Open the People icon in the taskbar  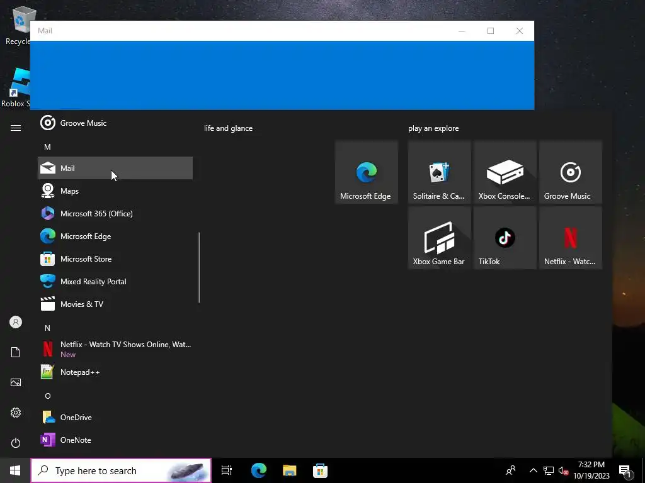pos(511,470)
